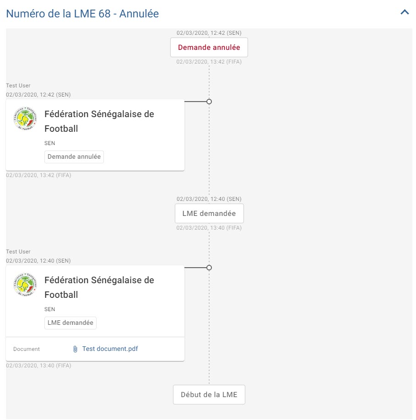Select Fédération Sénégalaise de Football name in bottom card
This screenshot has width=416, height=420.
click(99, 287)
